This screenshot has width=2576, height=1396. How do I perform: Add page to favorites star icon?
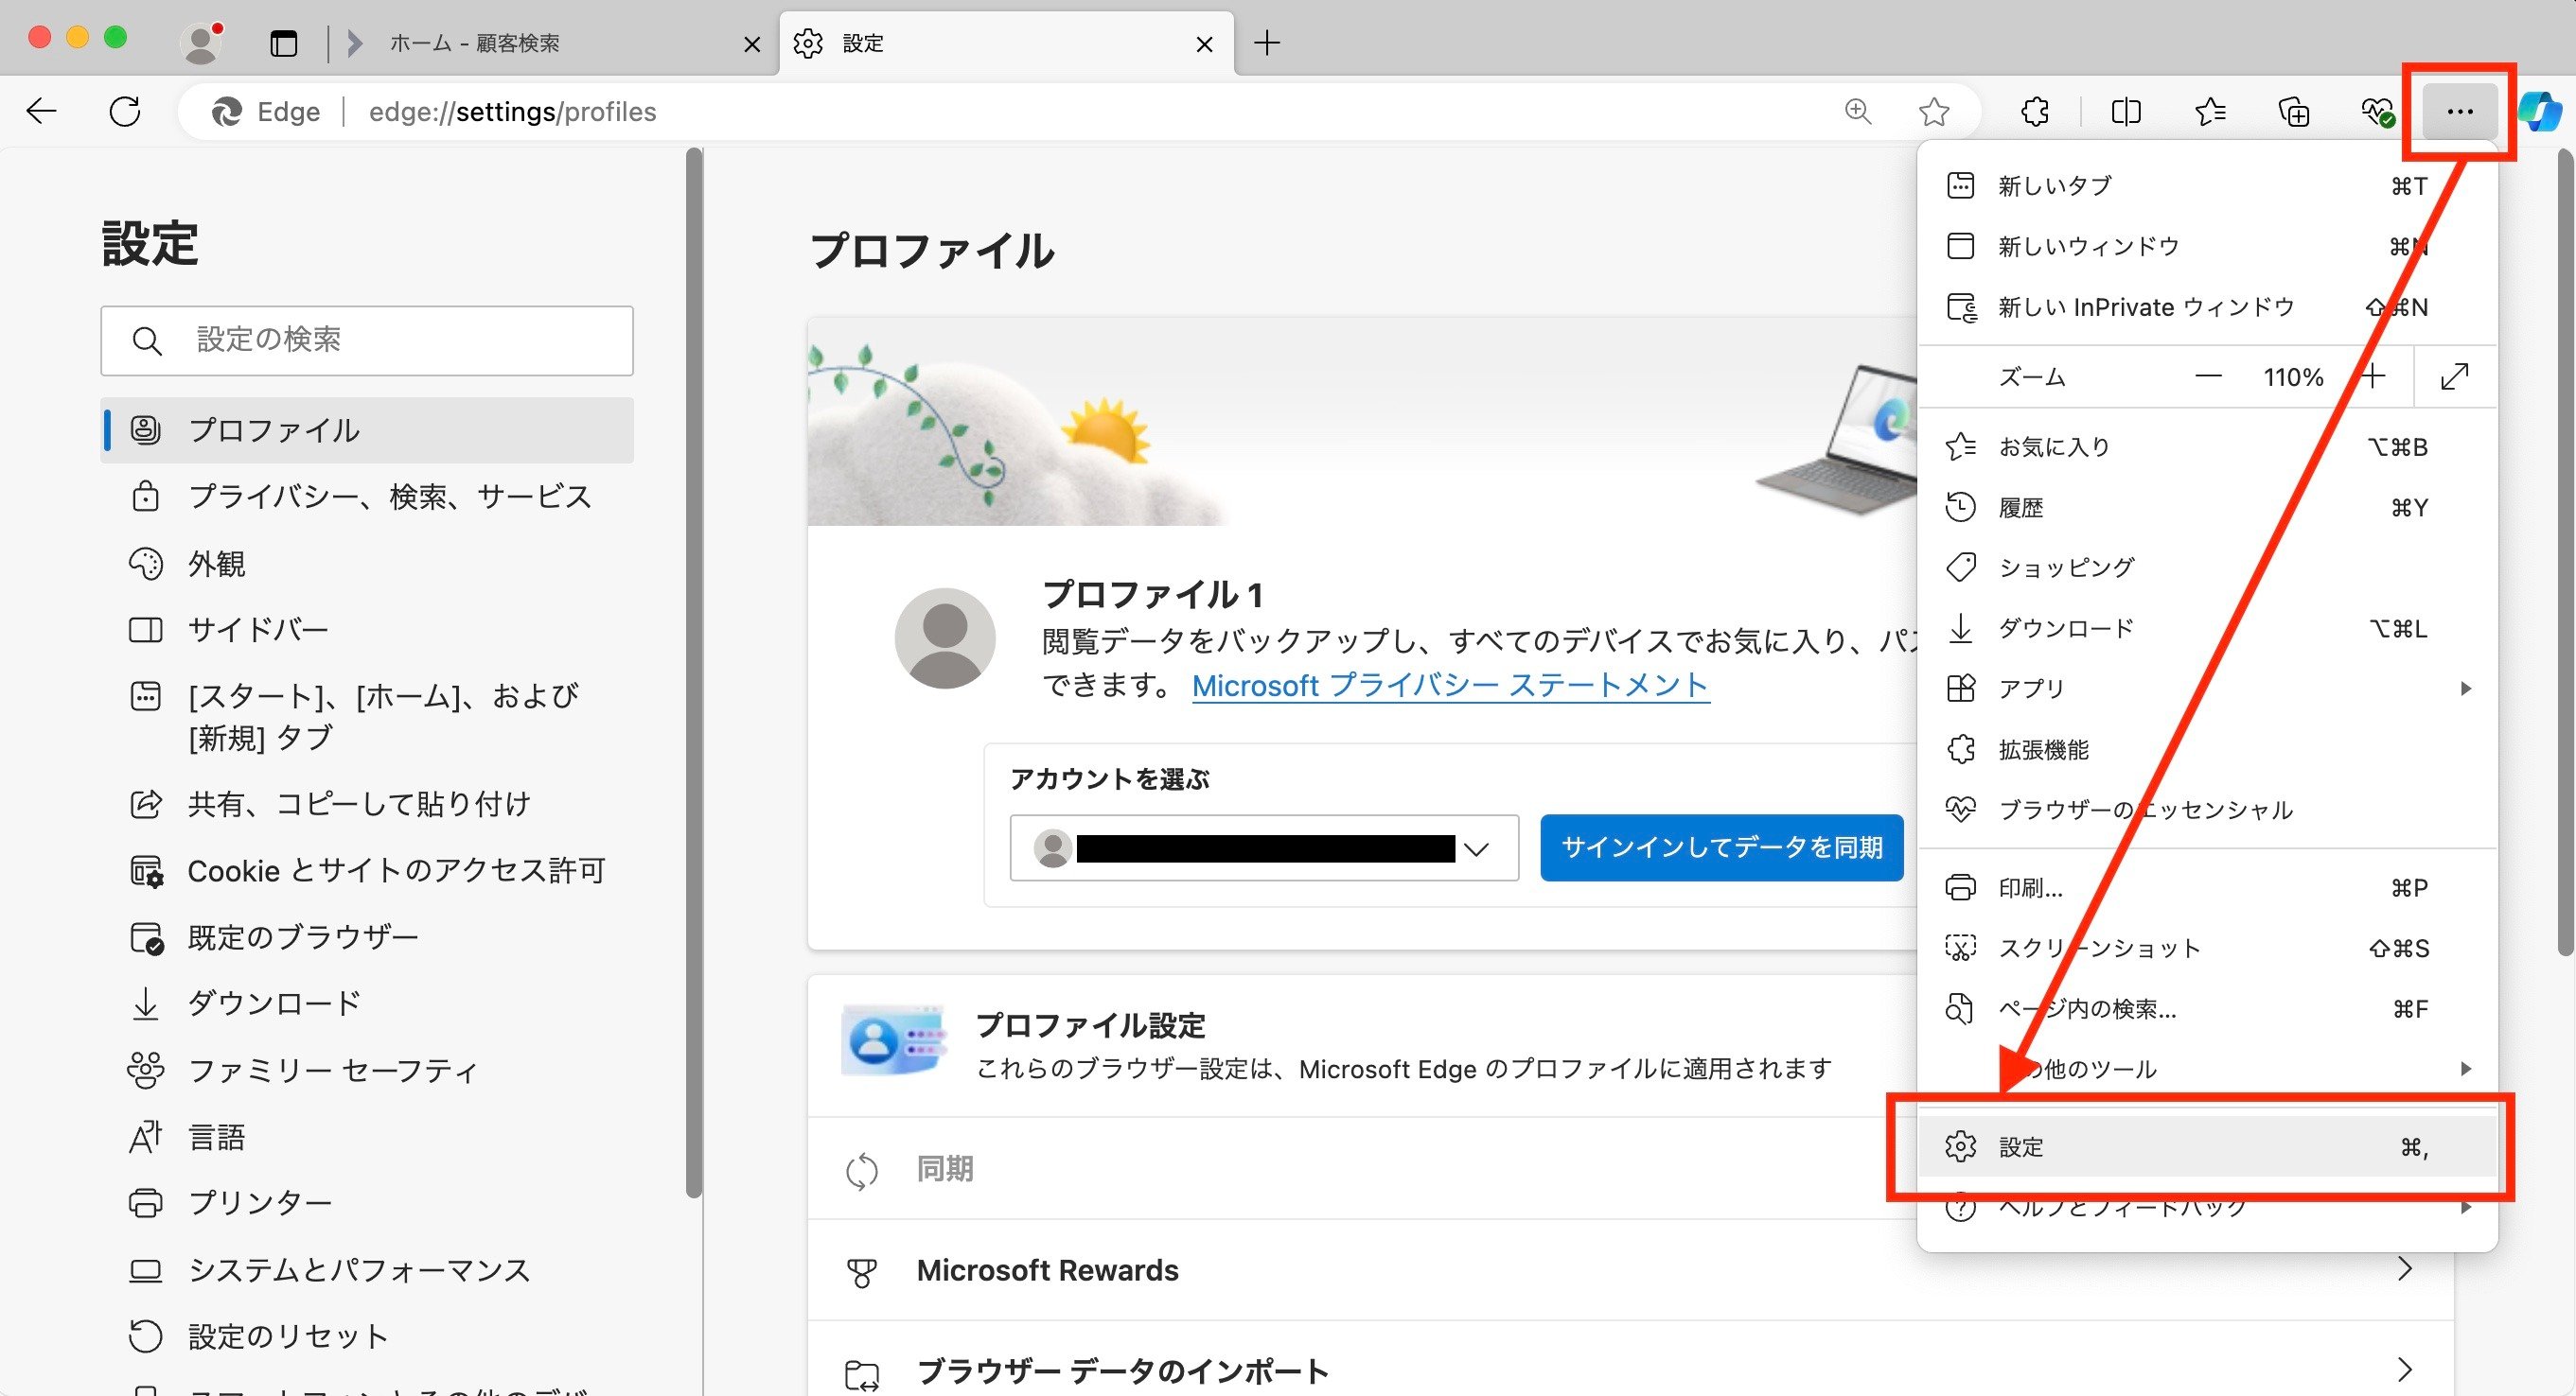pyautogui.click(x=1934, y=111)
